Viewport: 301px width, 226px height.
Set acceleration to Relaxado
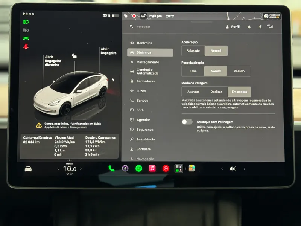coord(193,51)
